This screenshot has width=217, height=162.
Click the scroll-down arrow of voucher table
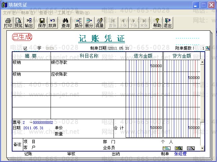pyautogui.click(x=202, y=148)
